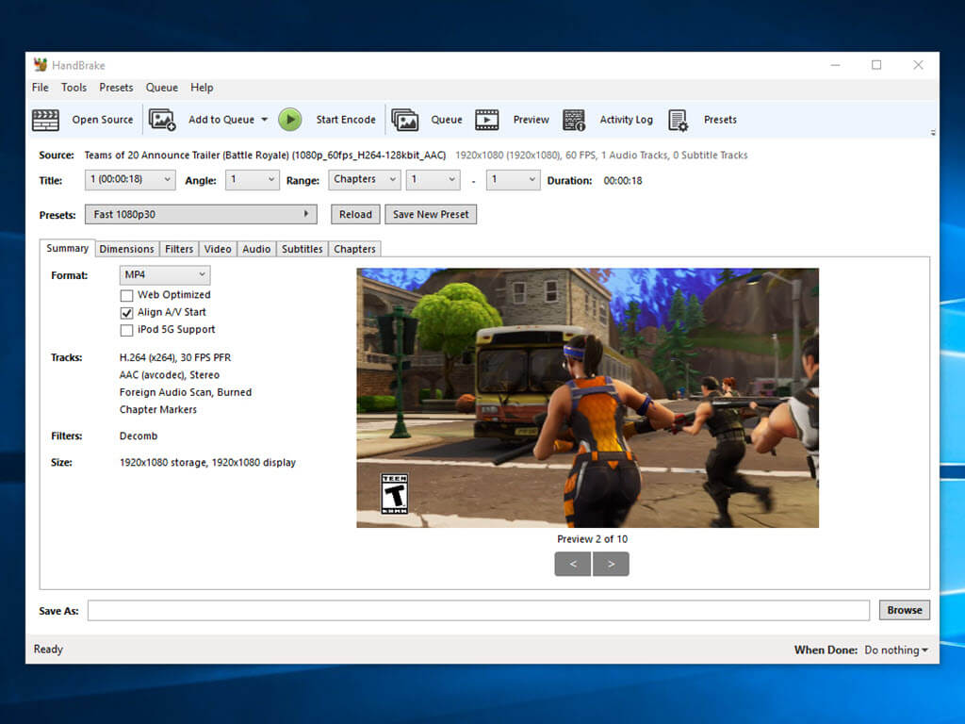Click the Open Source clapperboard icon
The image size is (965, 724).
click(x=45, y=120)
